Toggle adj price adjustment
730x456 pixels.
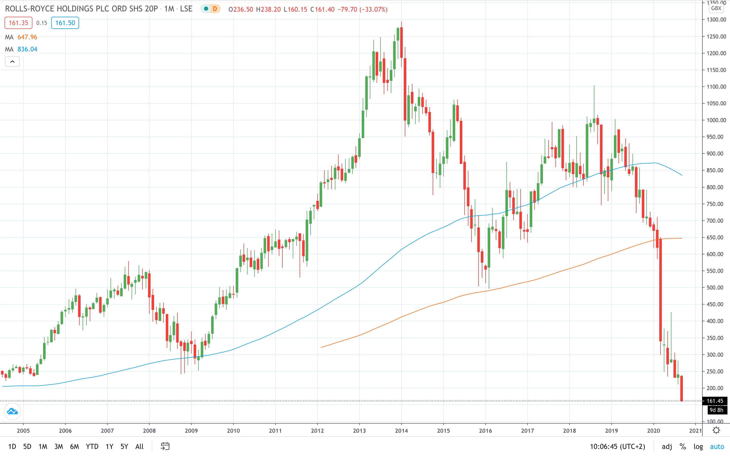tap(667, 446)
